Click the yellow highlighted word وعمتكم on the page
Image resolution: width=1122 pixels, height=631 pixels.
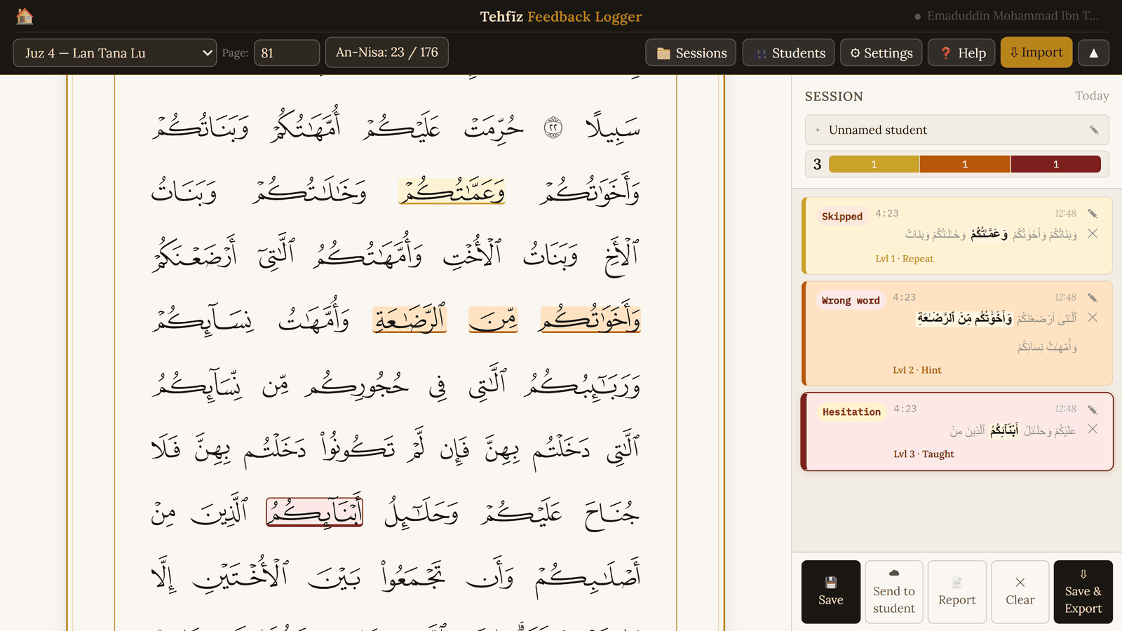452,191
